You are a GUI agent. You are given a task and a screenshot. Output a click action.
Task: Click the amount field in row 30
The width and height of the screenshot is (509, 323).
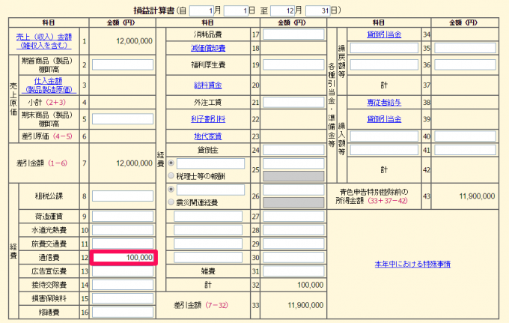point(293,257)
